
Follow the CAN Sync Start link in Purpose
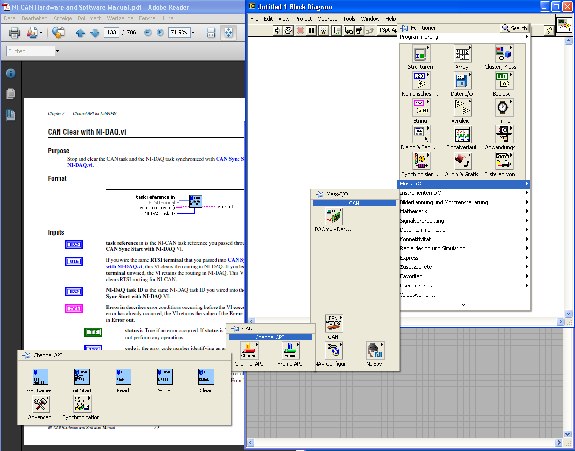pos(230,159)
